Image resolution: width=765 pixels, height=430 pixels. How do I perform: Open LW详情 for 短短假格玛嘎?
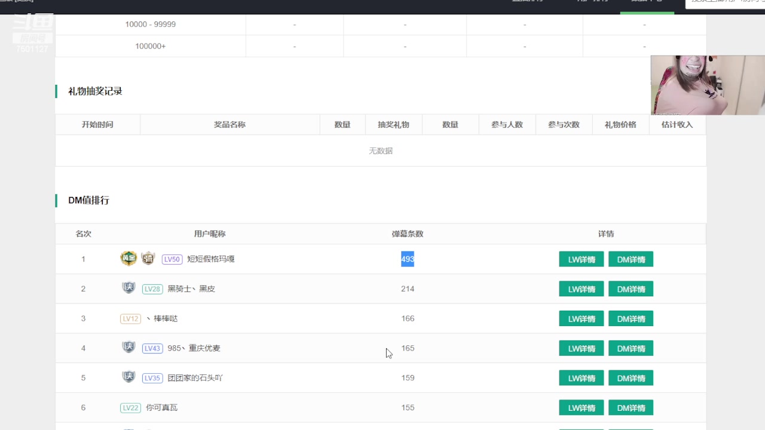pos(581,259)
